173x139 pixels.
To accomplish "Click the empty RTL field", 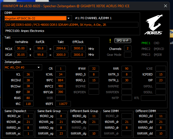I will click(x=153, y=98).
